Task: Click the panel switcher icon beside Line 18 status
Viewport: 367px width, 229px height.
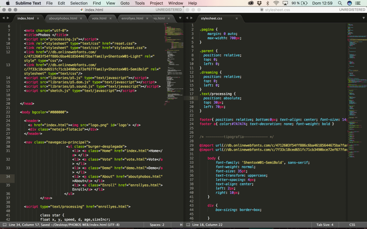Action: pos(188,225)
